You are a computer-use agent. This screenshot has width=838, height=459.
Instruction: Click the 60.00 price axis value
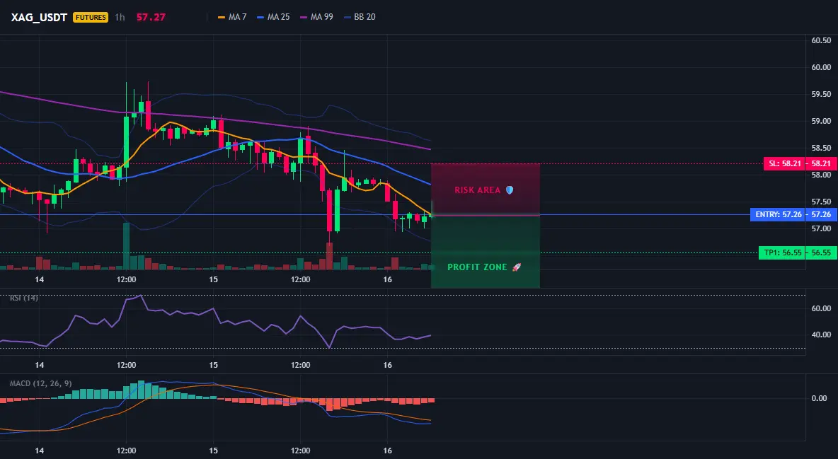click(x=821, y=67)
